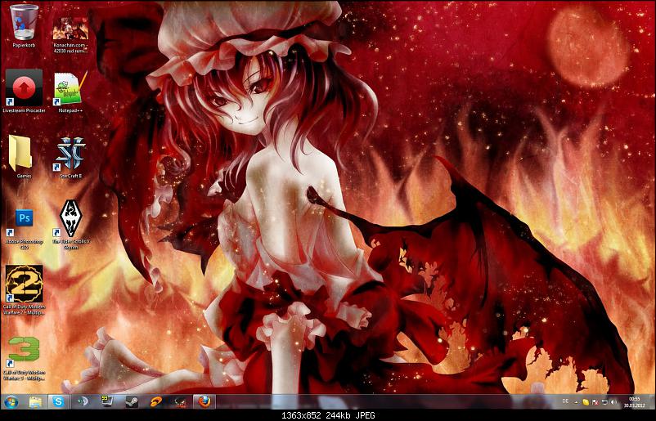This screenshot has width=656, height=421.
Task: Switch to Skype in the taskbar
Action: click(58, 401)
